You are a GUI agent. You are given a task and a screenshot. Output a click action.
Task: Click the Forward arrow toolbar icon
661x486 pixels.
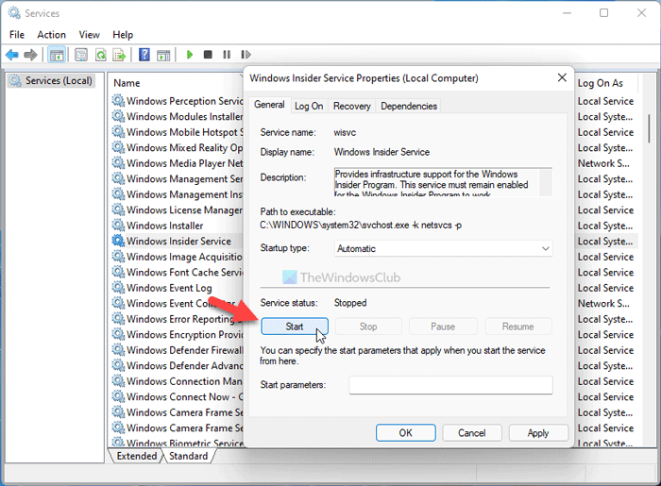pos(31,55)
